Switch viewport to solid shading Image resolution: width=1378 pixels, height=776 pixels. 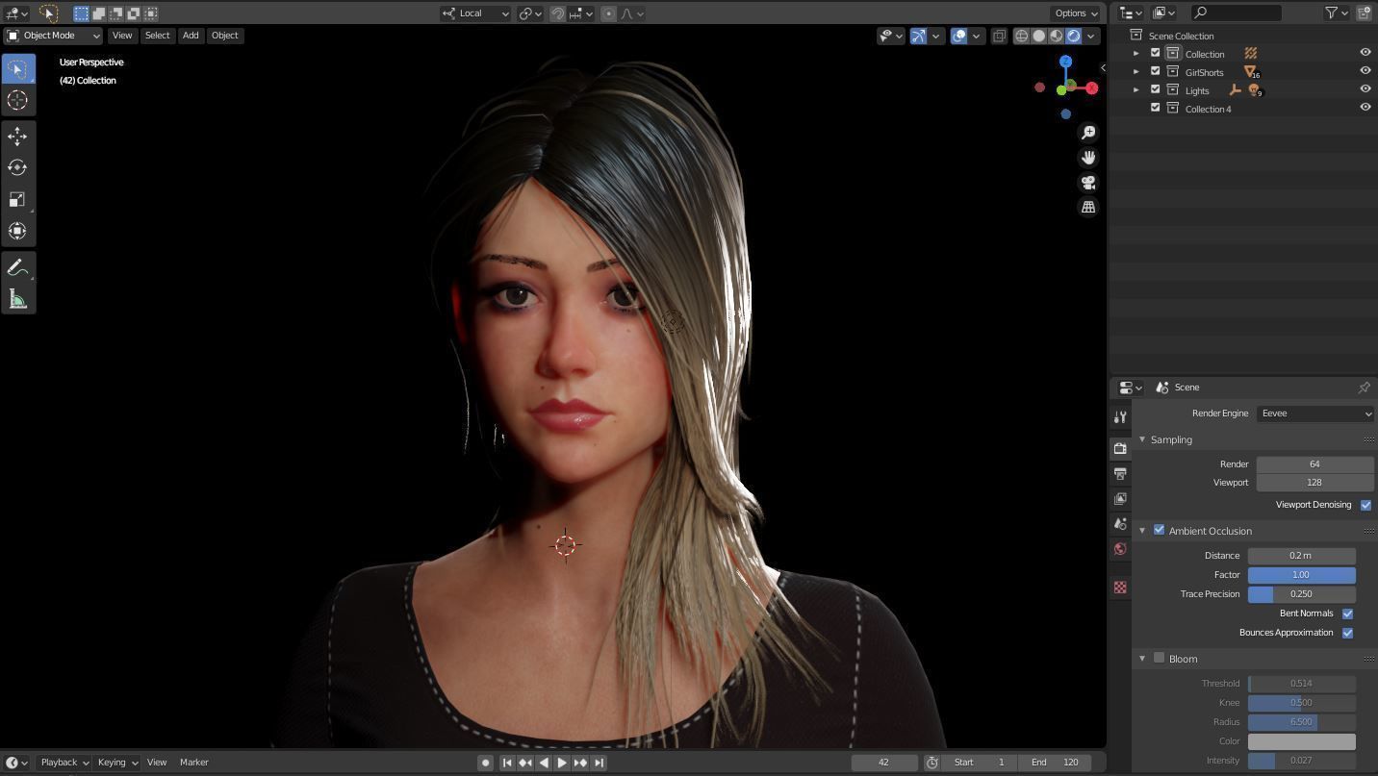click(x=1039, y=36)
